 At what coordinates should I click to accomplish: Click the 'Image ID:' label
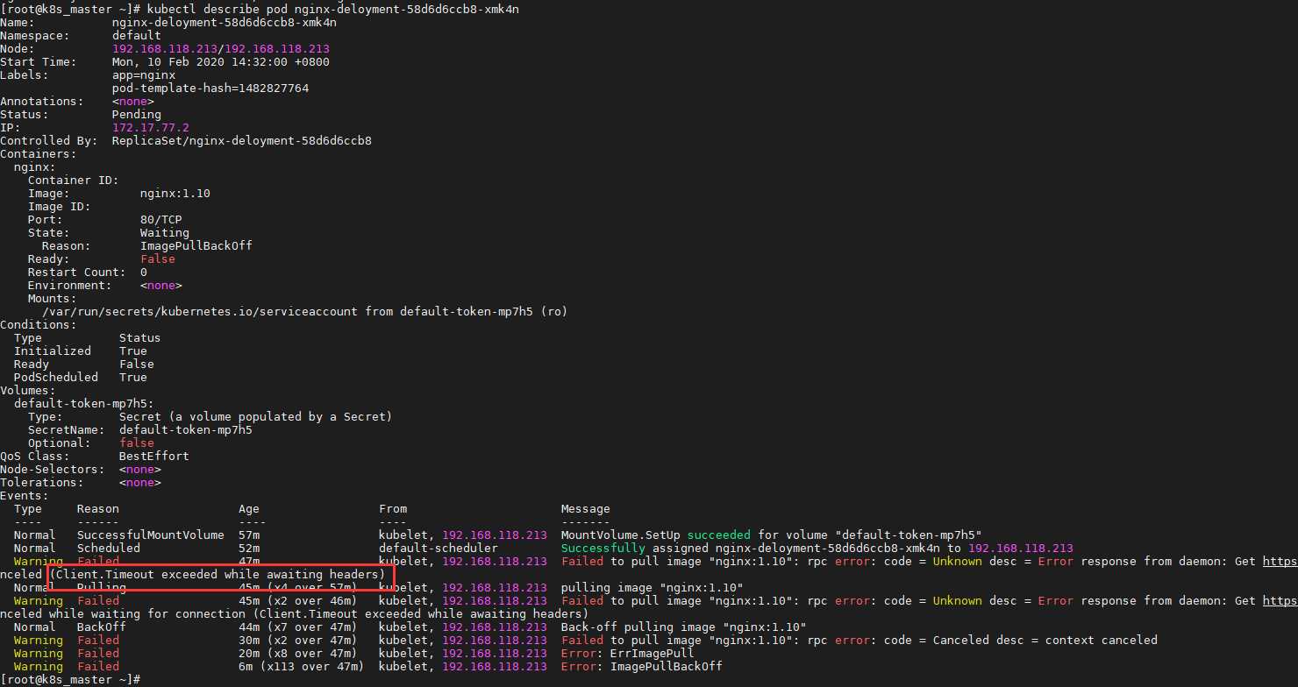coord(60,206)
